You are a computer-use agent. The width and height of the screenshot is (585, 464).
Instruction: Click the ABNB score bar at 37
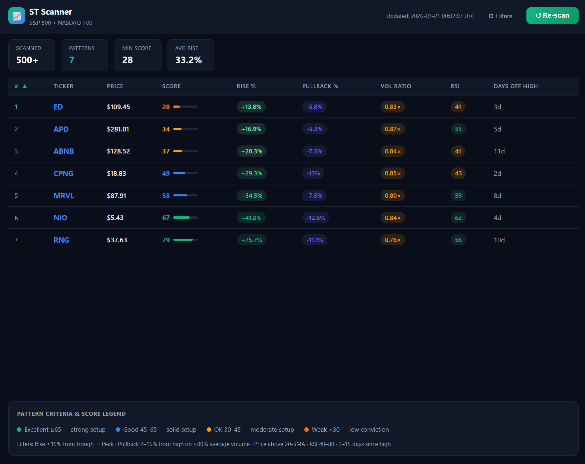185,151
